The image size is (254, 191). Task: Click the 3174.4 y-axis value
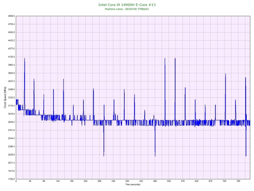(x=11, y=106)
